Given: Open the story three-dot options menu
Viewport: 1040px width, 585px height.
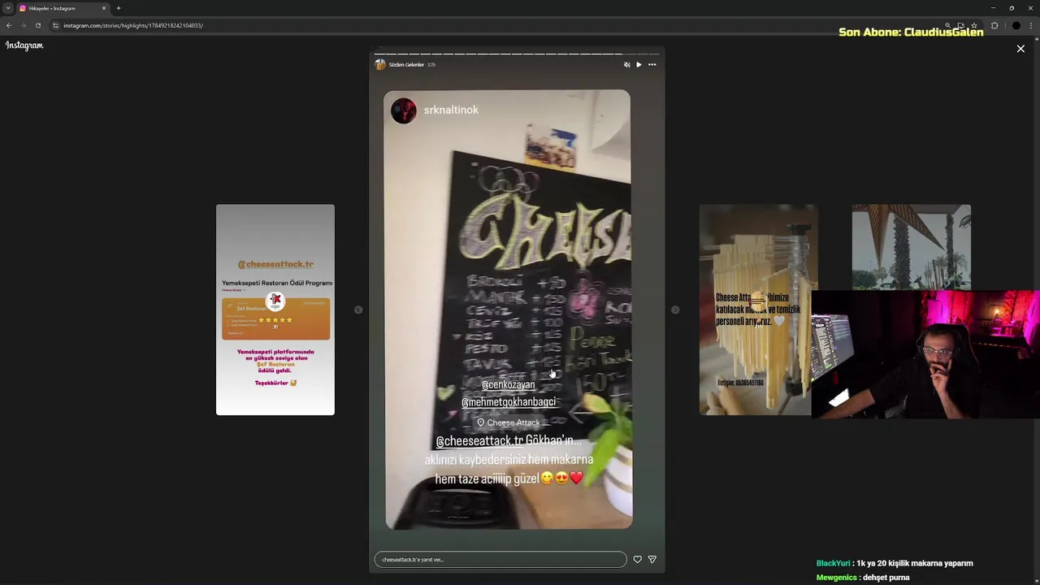Looking at the screenshot, I should coord(652,64).
